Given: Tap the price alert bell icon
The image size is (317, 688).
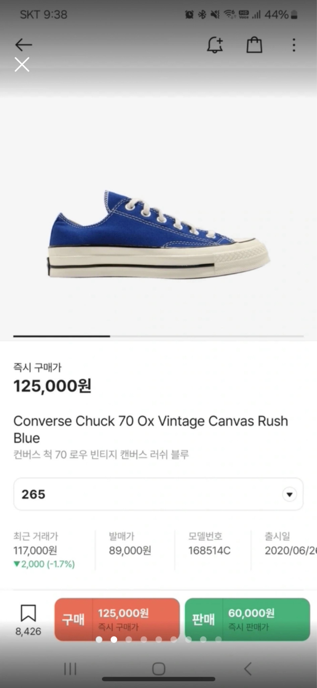Looking at the screenshot, I should pos(215,45).
